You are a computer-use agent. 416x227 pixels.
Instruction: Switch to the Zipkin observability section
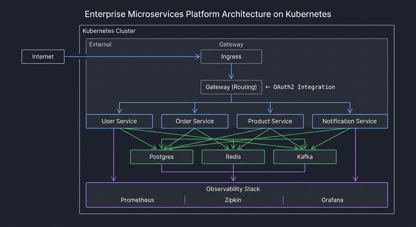(233, 200)
